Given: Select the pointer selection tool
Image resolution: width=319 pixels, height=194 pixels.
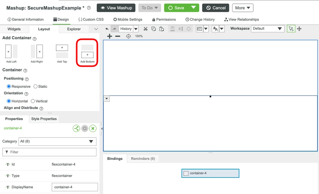Looking at the screenshot, I should (x=291, y=29).
